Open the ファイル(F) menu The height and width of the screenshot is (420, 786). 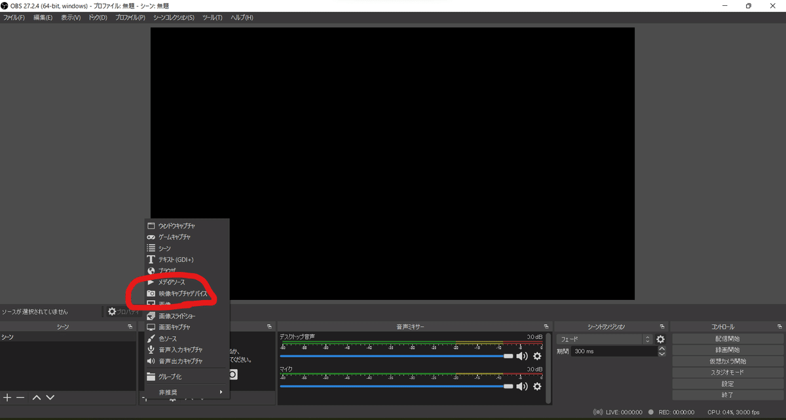[14, 18]
